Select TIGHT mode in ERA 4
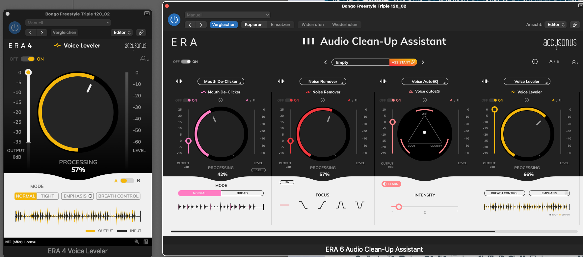 [x=47, y=196]
